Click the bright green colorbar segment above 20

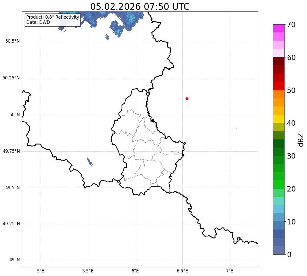(x=278, y=184)
